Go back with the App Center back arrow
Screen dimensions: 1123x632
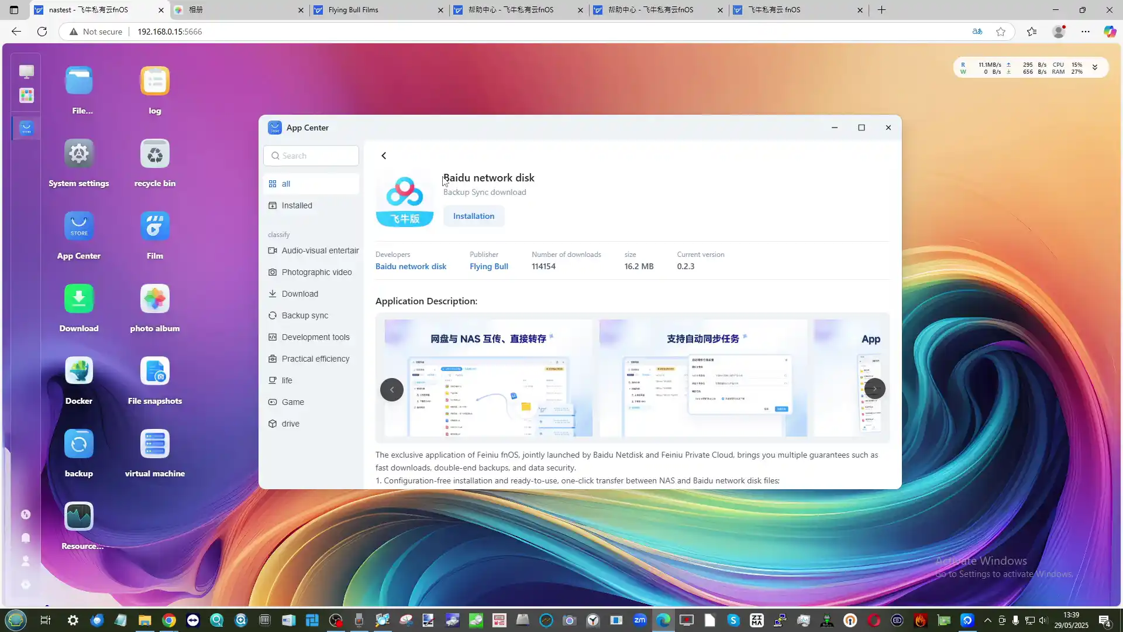coord(384,156)
